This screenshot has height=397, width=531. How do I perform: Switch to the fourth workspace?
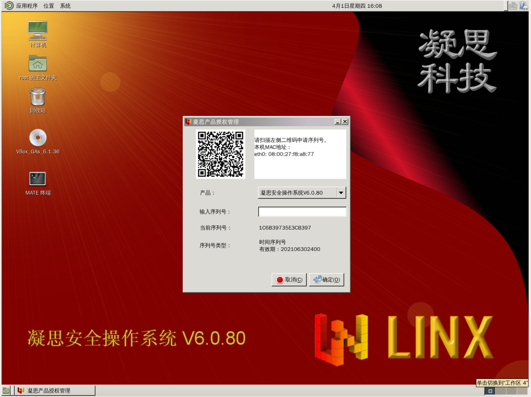522,391
